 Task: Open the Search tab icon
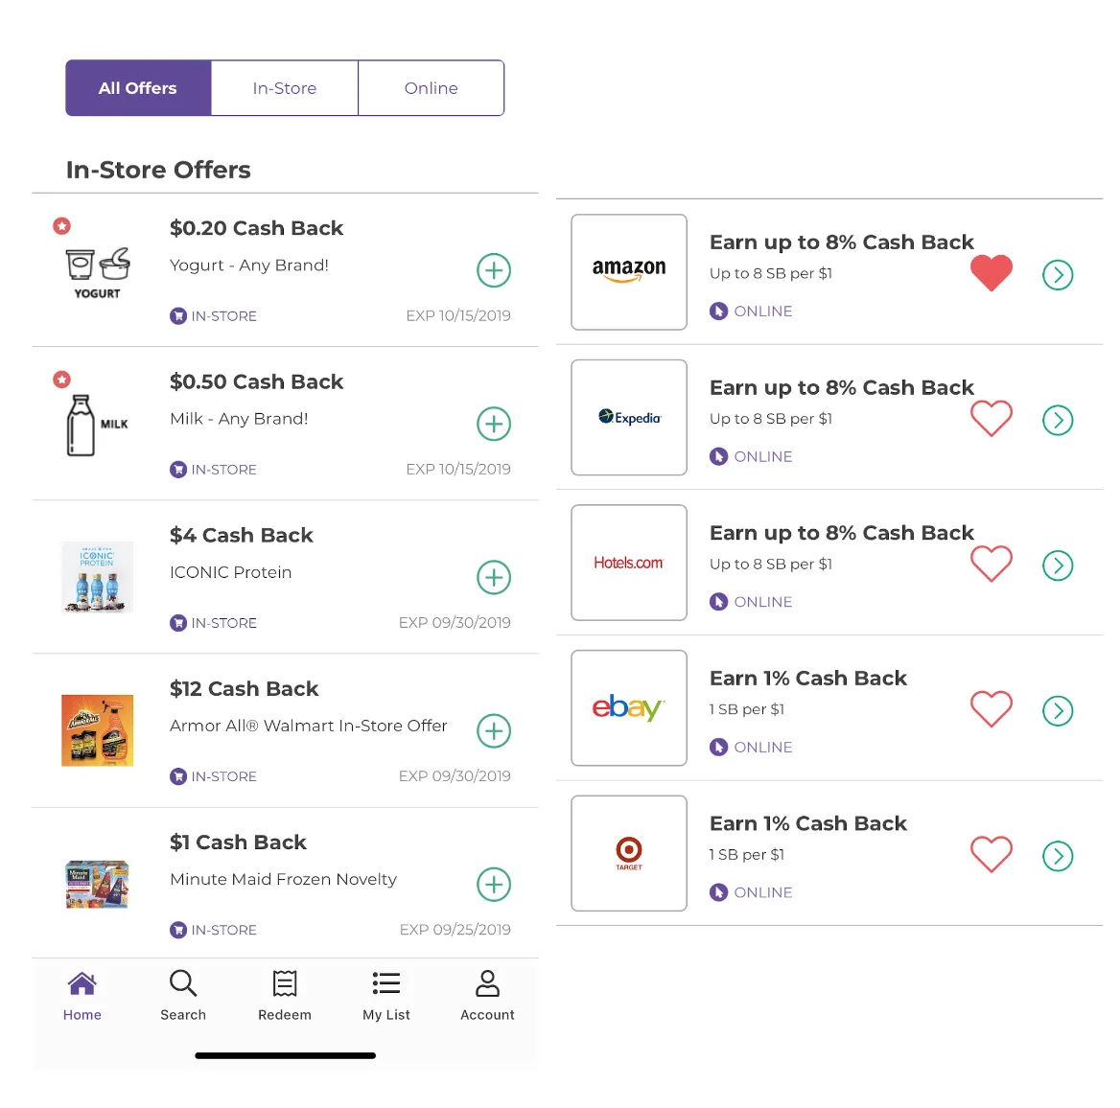[183, 983]
